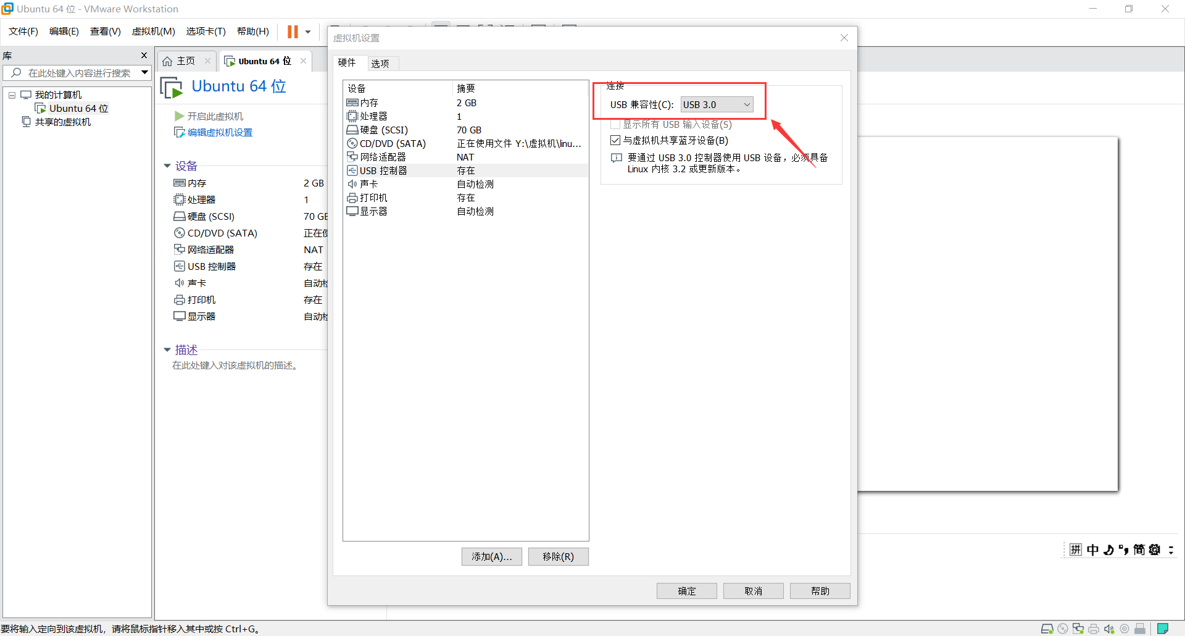Image resolution: width=1185 pixels, height=636 pixels.
Task: Click the 添加(A) button
Action: pos(491,556)
